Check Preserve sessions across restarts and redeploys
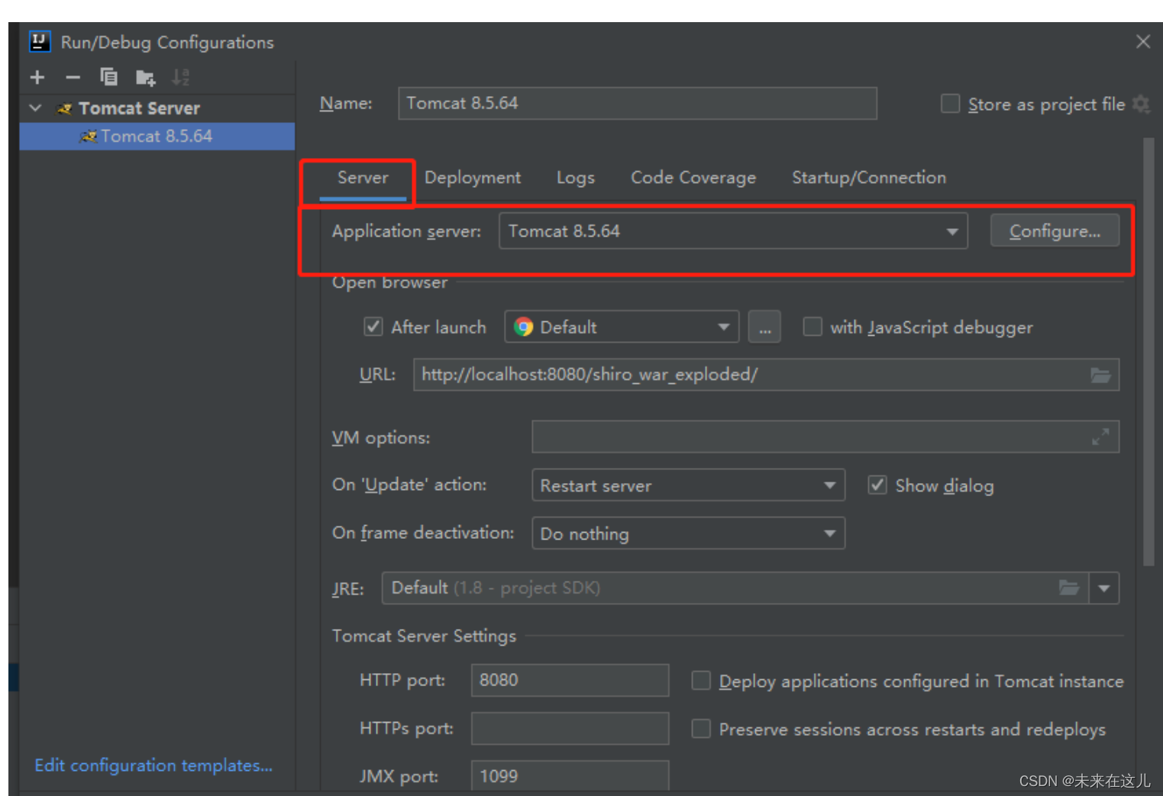 point(701,729)
